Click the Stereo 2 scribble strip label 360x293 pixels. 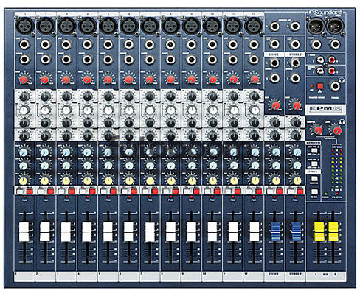296,276
